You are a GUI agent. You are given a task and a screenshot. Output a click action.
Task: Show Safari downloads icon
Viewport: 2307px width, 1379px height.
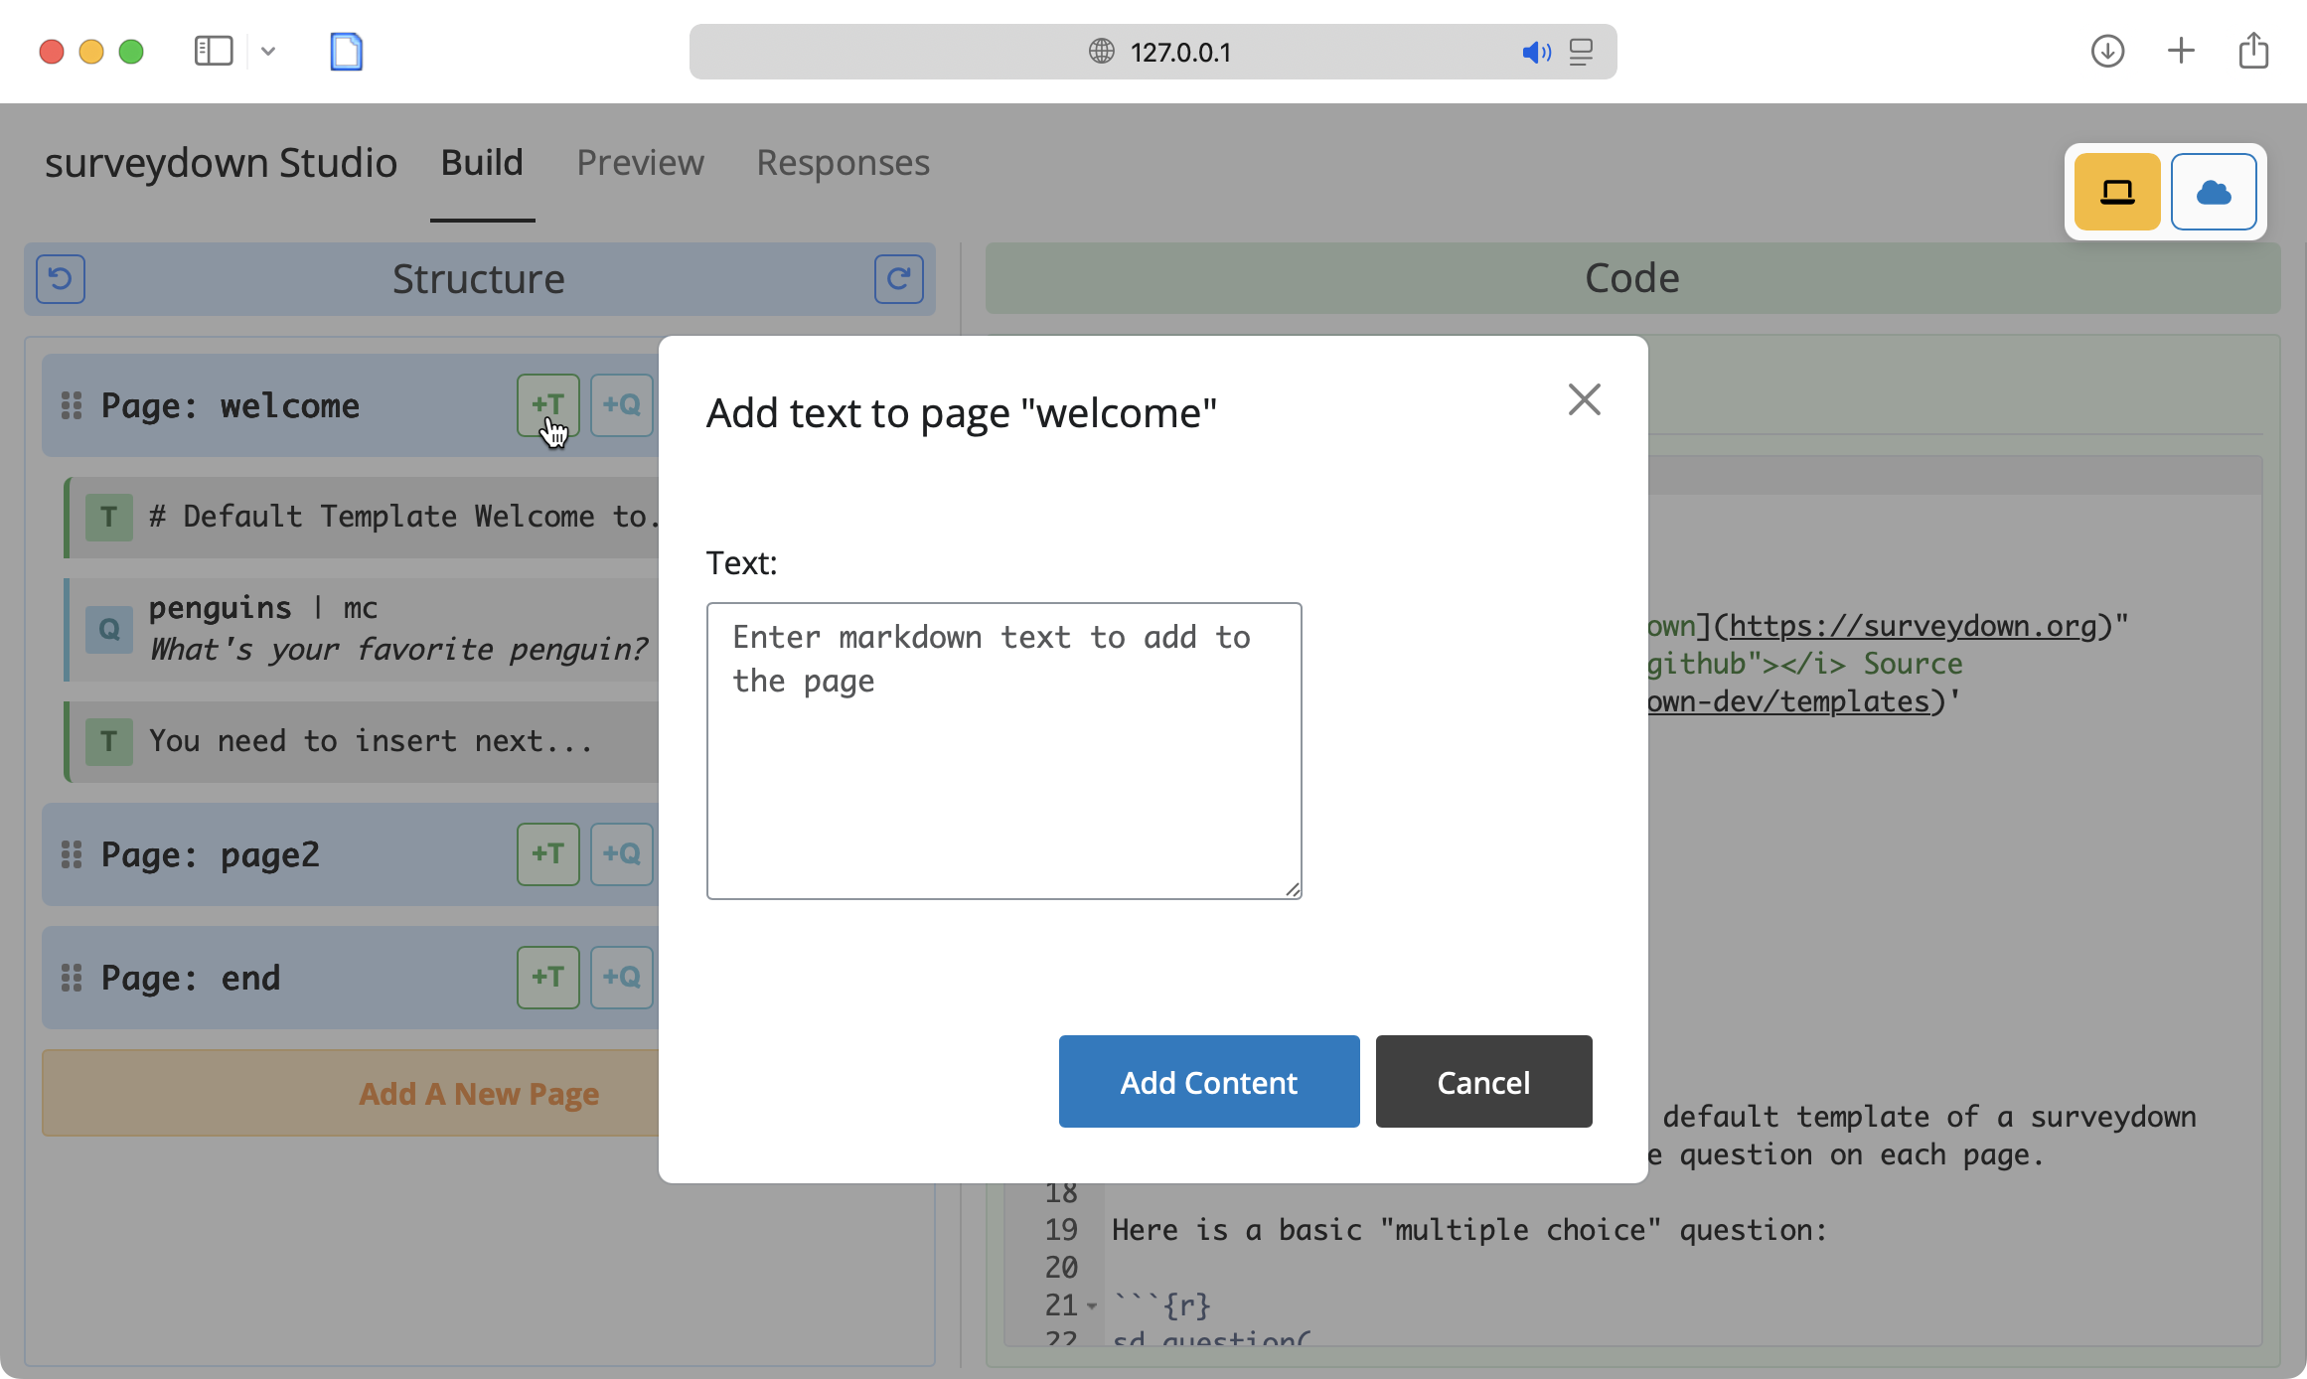tap(2107, 52)
